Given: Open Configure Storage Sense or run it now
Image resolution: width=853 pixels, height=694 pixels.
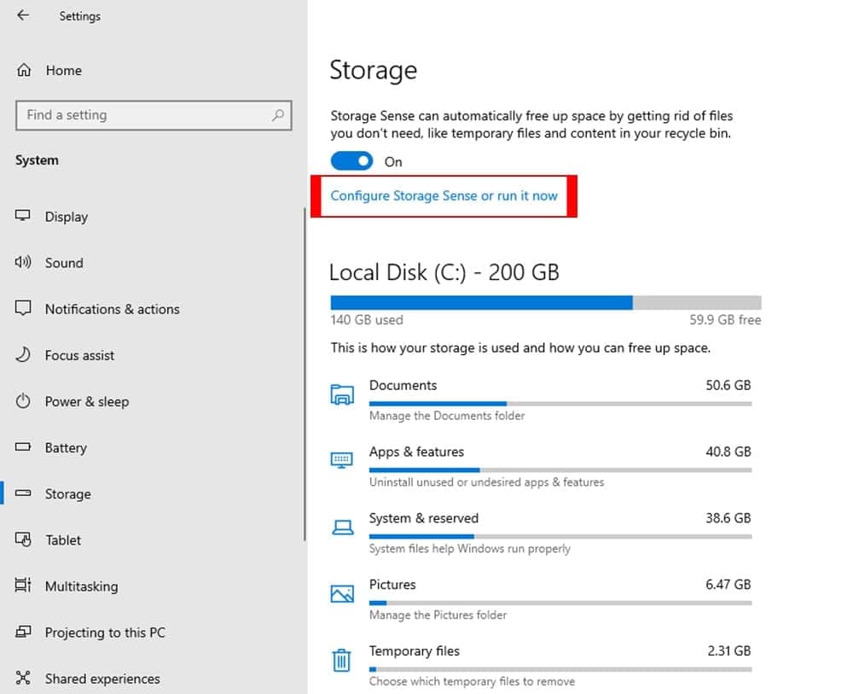Looking at the screenshot, I should [x=444, y=196].
